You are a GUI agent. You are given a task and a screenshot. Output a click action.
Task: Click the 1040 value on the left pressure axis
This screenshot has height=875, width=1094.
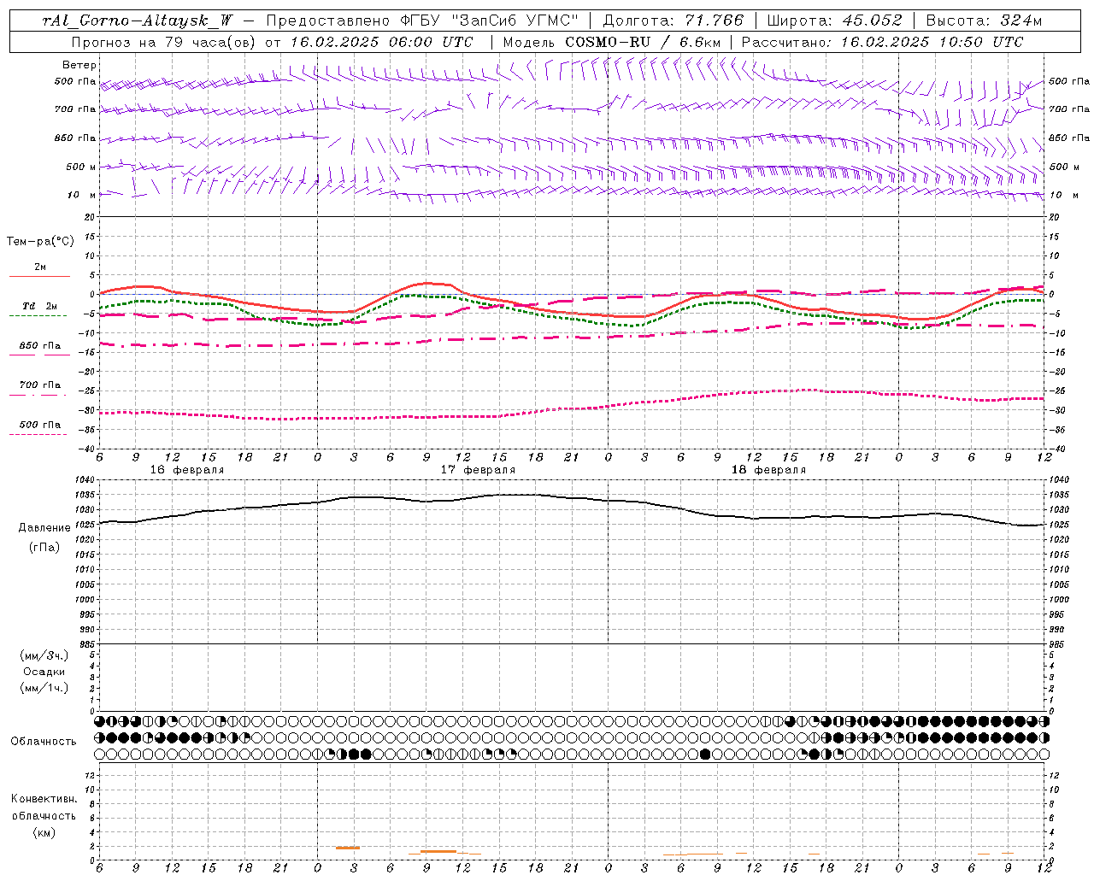pyautogui.click(x=87, y=480)
